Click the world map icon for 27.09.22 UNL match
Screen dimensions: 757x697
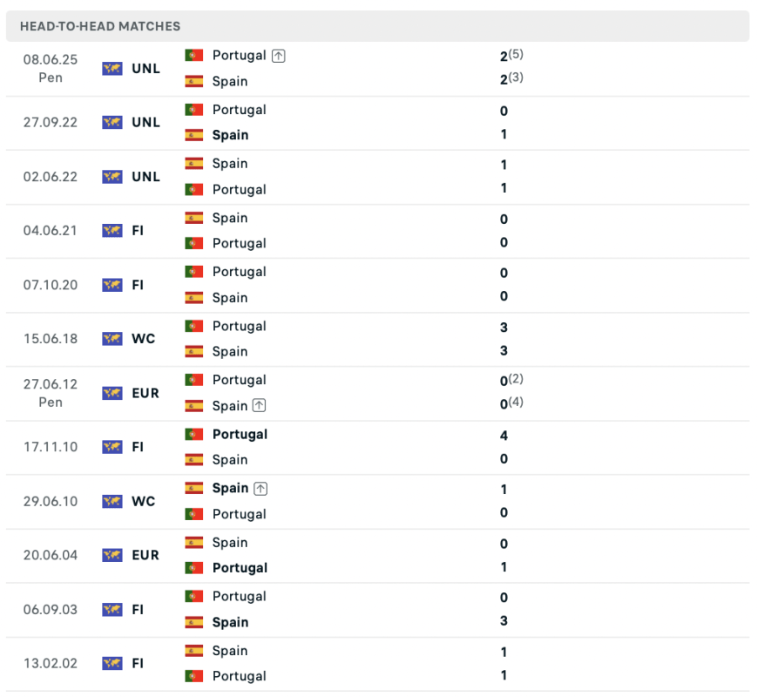click(112, 122)
